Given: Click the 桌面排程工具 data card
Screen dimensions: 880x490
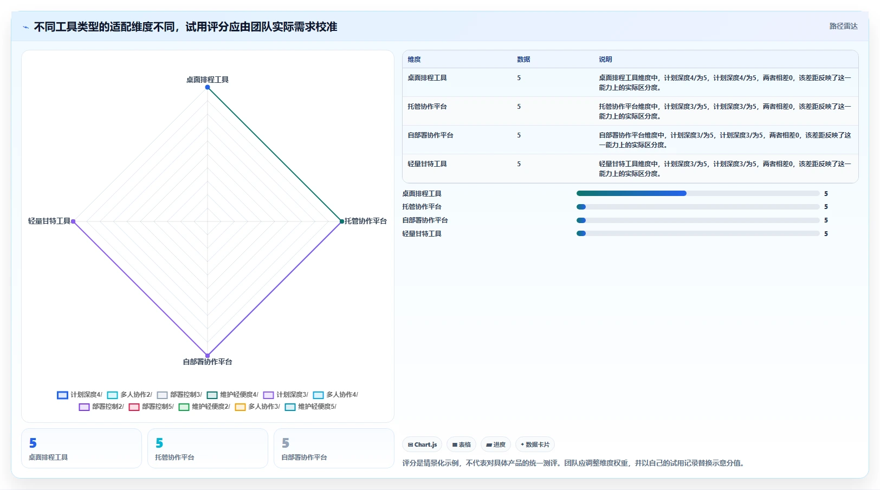Looking at the screenshot, I should coord(81,448).
